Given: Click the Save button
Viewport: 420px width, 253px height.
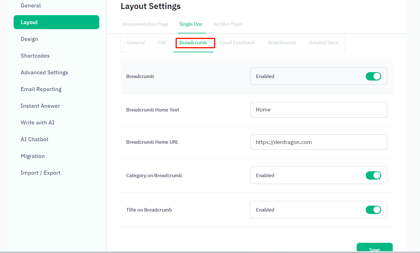Looking at the screenshot, I should tap(374, 248).
